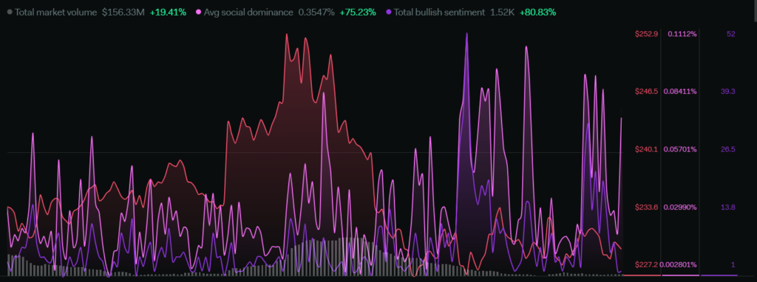Click the 26.5 sentiment axis label
The width and height of the screenshot is (757, 282).
[728, 149]
